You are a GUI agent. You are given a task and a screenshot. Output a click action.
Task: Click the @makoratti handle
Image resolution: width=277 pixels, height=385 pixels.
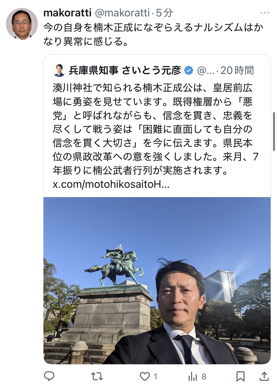[122, 13]
